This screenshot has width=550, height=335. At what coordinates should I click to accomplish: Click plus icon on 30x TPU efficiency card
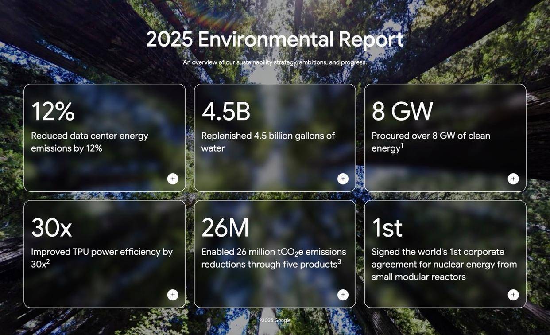coord(173,295)
